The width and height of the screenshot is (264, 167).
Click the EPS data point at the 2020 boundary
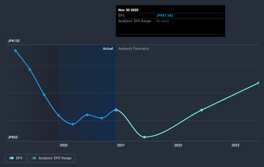[x=59, y=115]
